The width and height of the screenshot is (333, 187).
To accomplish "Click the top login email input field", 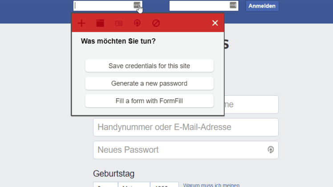I will coord(108,6).
